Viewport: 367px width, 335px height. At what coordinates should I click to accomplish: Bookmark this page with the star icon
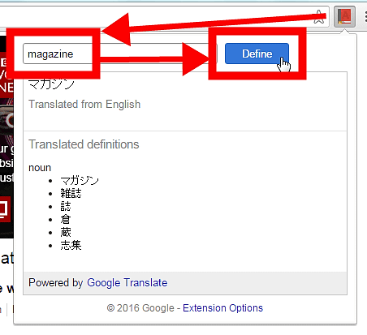click(x=319, y=17)
